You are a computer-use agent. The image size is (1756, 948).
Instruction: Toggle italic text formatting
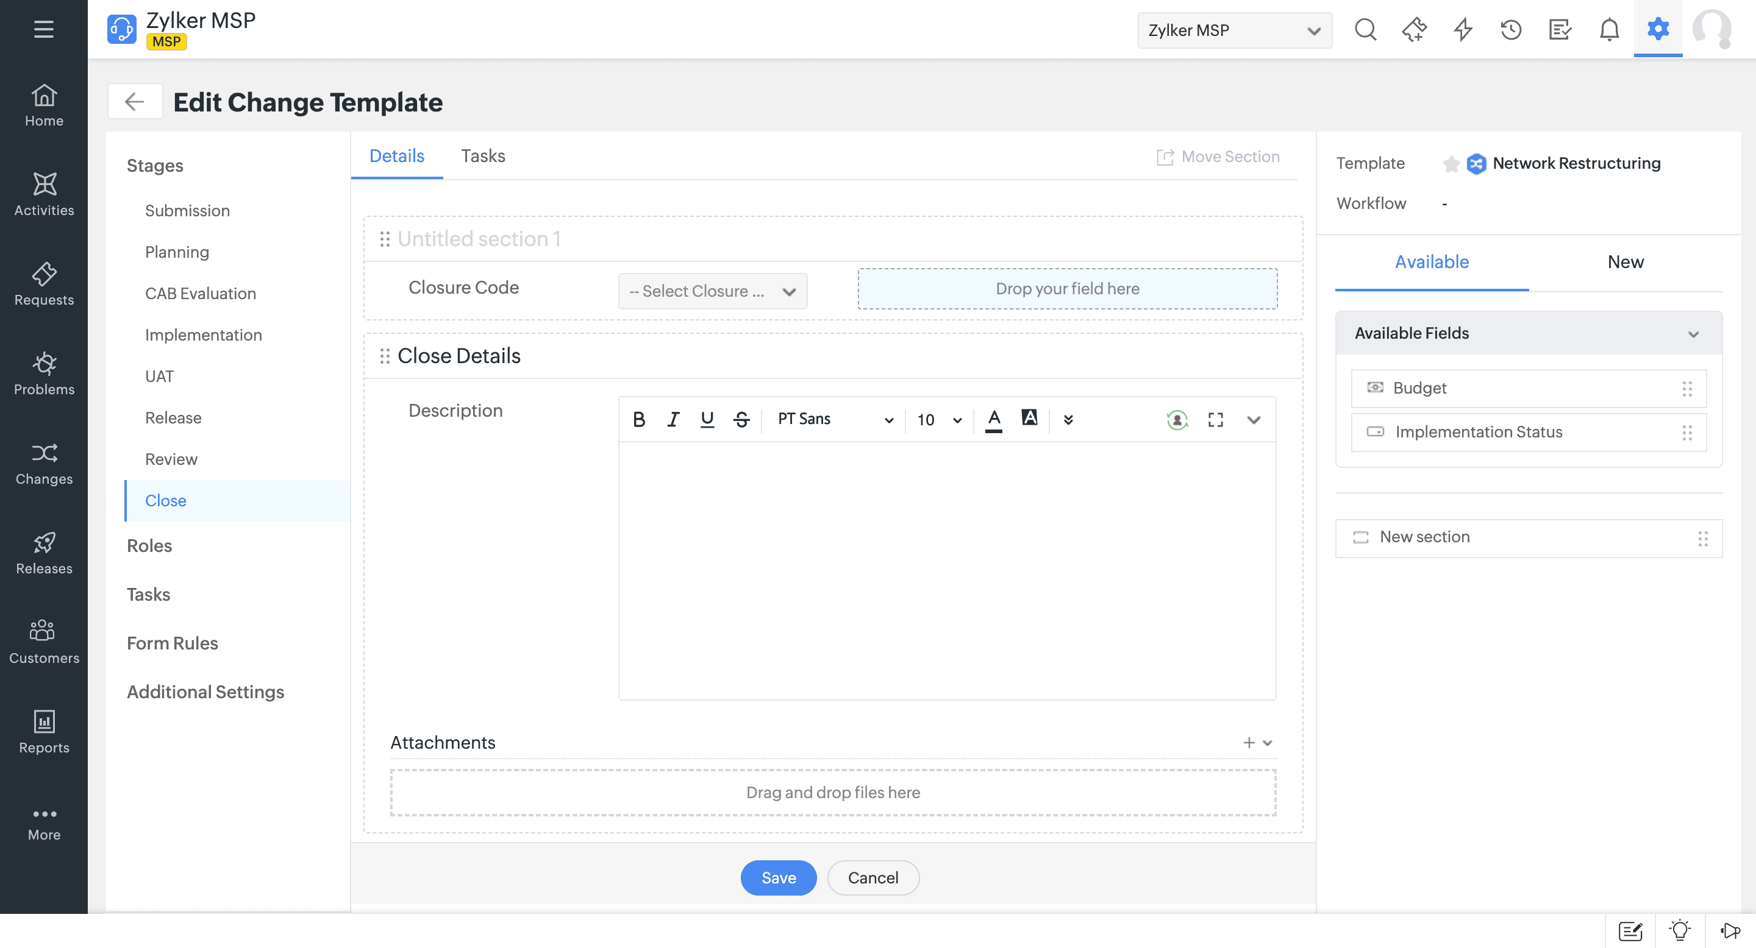click(x=673, y=420)
